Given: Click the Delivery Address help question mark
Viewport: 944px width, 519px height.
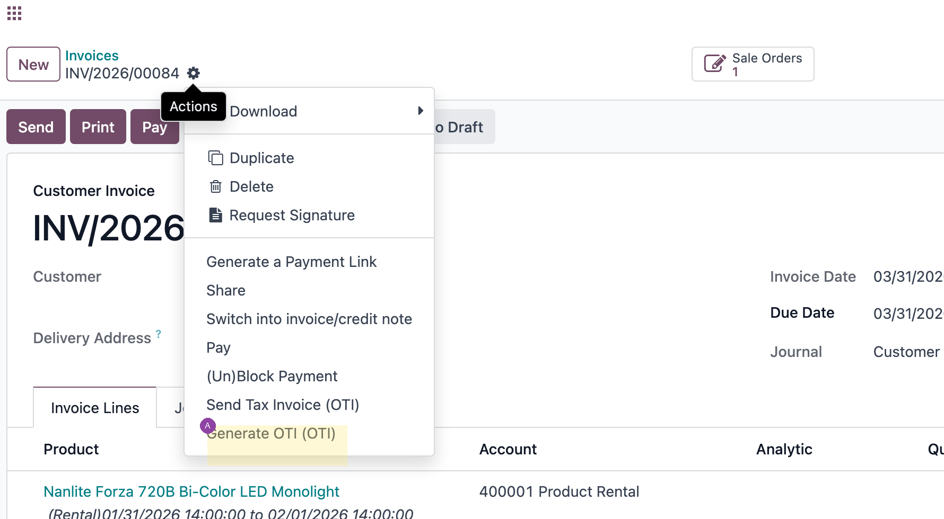Looking at the screenshot, I should pyautogui.click(x=158, y=334).
